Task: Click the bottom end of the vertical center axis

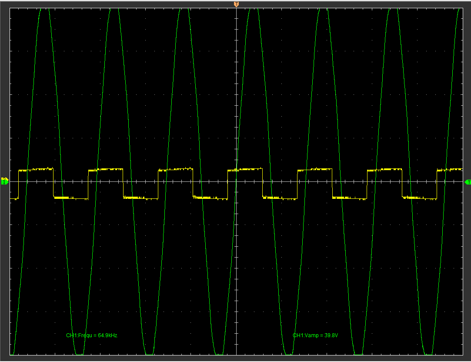Action: pyautogui.click(x=236, y=354)
